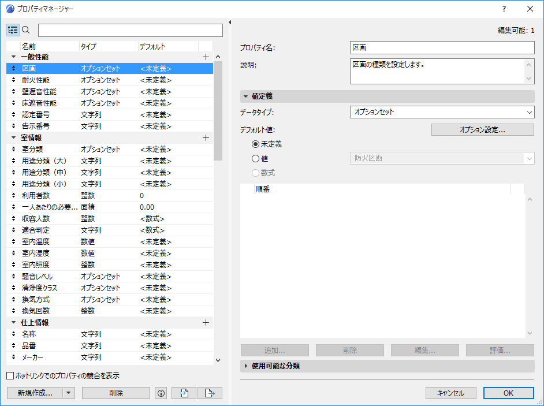Collapse left panel with arrow icon
This screenshot has width=544, height=406.
tap(230, 22)
